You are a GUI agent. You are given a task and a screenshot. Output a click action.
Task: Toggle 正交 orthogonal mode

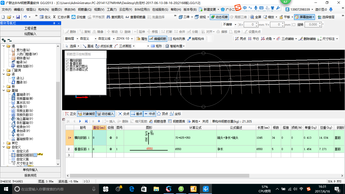(x=70, y=114)
